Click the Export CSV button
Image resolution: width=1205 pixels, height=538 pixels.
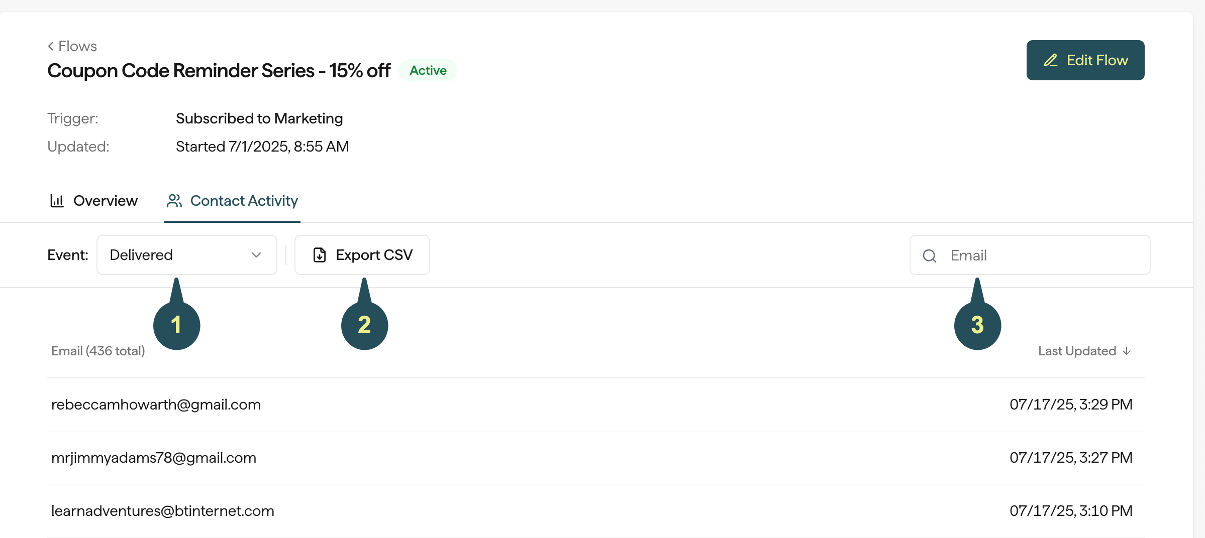coord(362,255)
